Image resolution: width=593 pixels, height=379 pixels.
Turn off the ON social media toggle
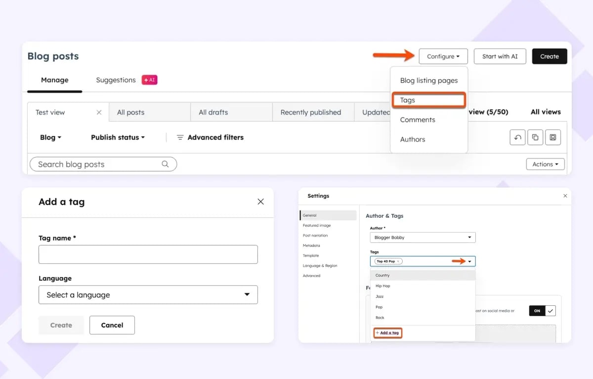[x=537, y=311]
